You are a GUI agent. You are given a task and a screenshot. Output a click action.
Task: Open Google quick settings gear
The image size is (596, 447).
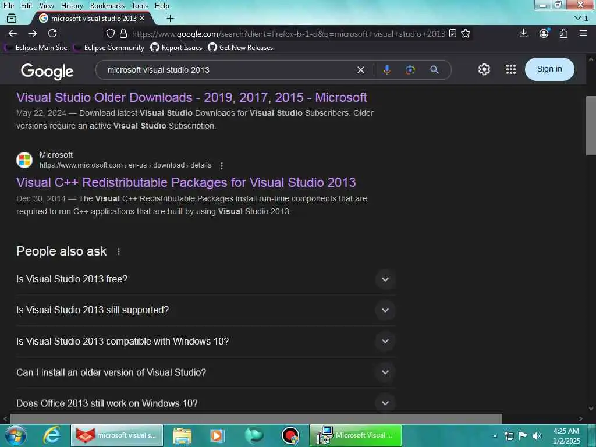click(484, 69)
